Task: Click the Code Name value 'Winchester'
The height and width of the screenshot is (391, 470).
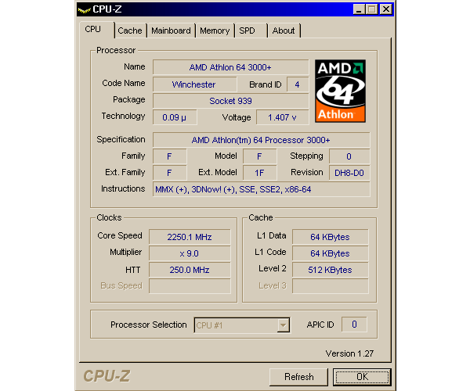Action: click(x=194, y=84)
